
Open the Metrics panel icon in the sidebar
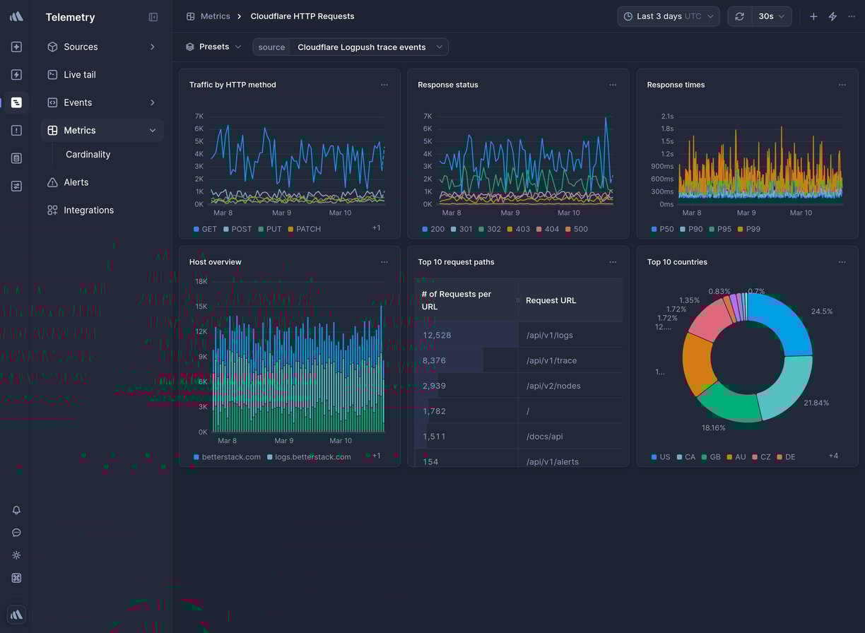click(x=16, y=102)
